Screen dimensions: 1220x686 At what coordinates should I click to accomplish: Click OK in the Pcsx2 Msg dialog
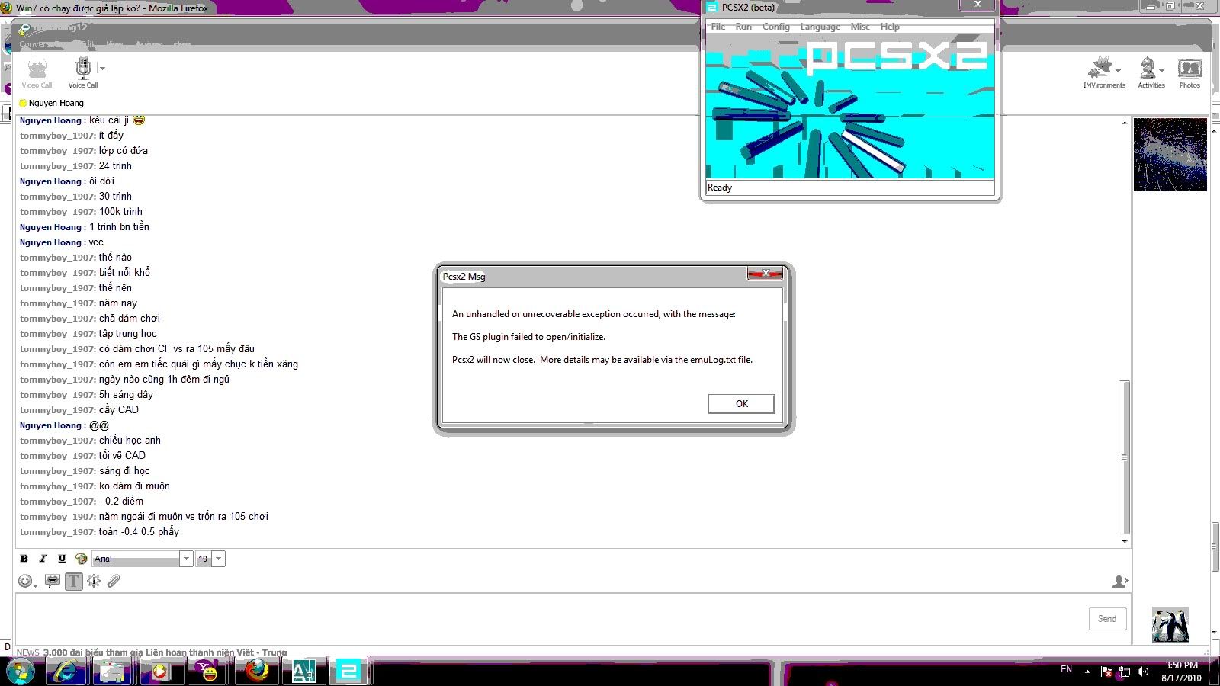[x=741, y=404]
